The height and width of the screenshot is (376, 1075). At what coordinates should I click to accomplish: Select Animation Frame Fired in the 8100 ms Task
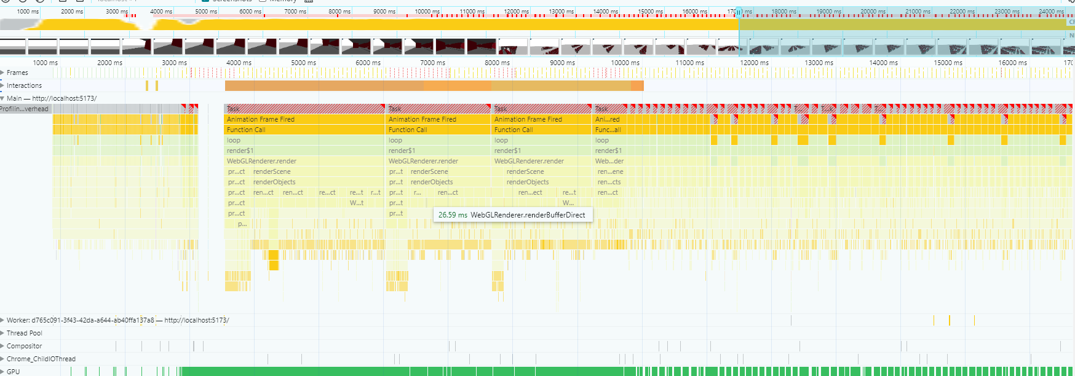click(x=542, y=119)
